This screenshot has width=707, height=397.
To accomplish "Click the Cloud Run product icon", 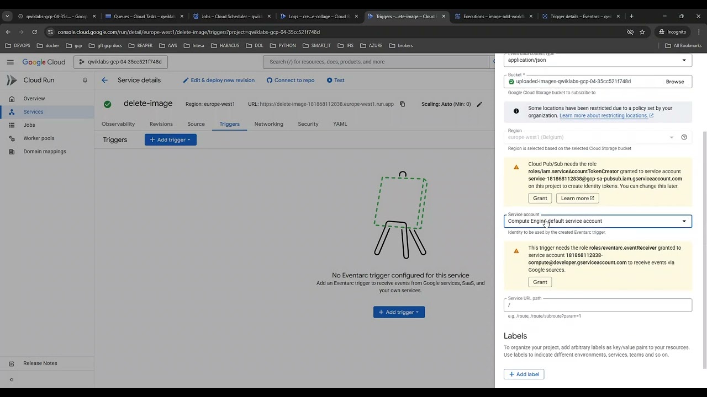I will pos(12,81).
